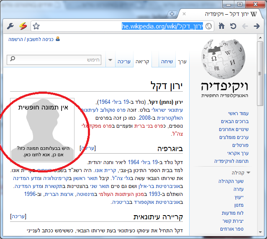Click the חיפוש search input field
Viewport: 267px width, 239px height.
[x=54, y=60]
